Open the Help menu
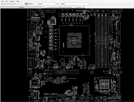The width and height of the screenshot is (134, 102). (x=18, y=1)
